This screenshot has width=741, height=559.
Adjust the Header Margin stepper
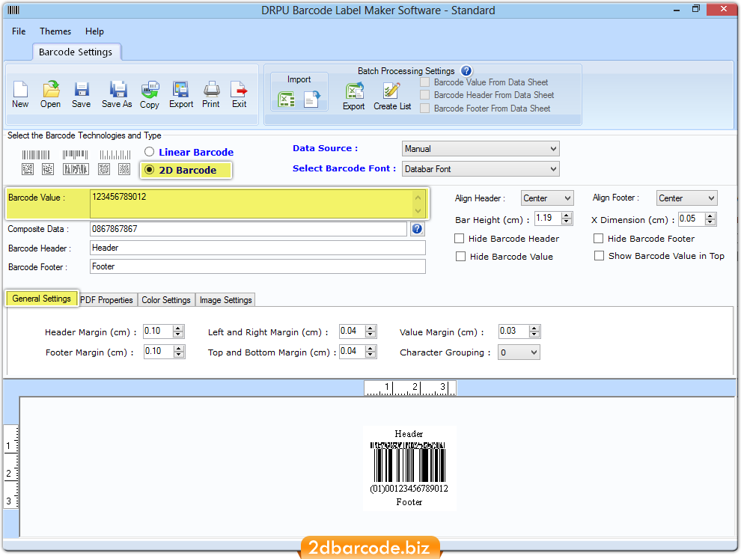(178, 332)
